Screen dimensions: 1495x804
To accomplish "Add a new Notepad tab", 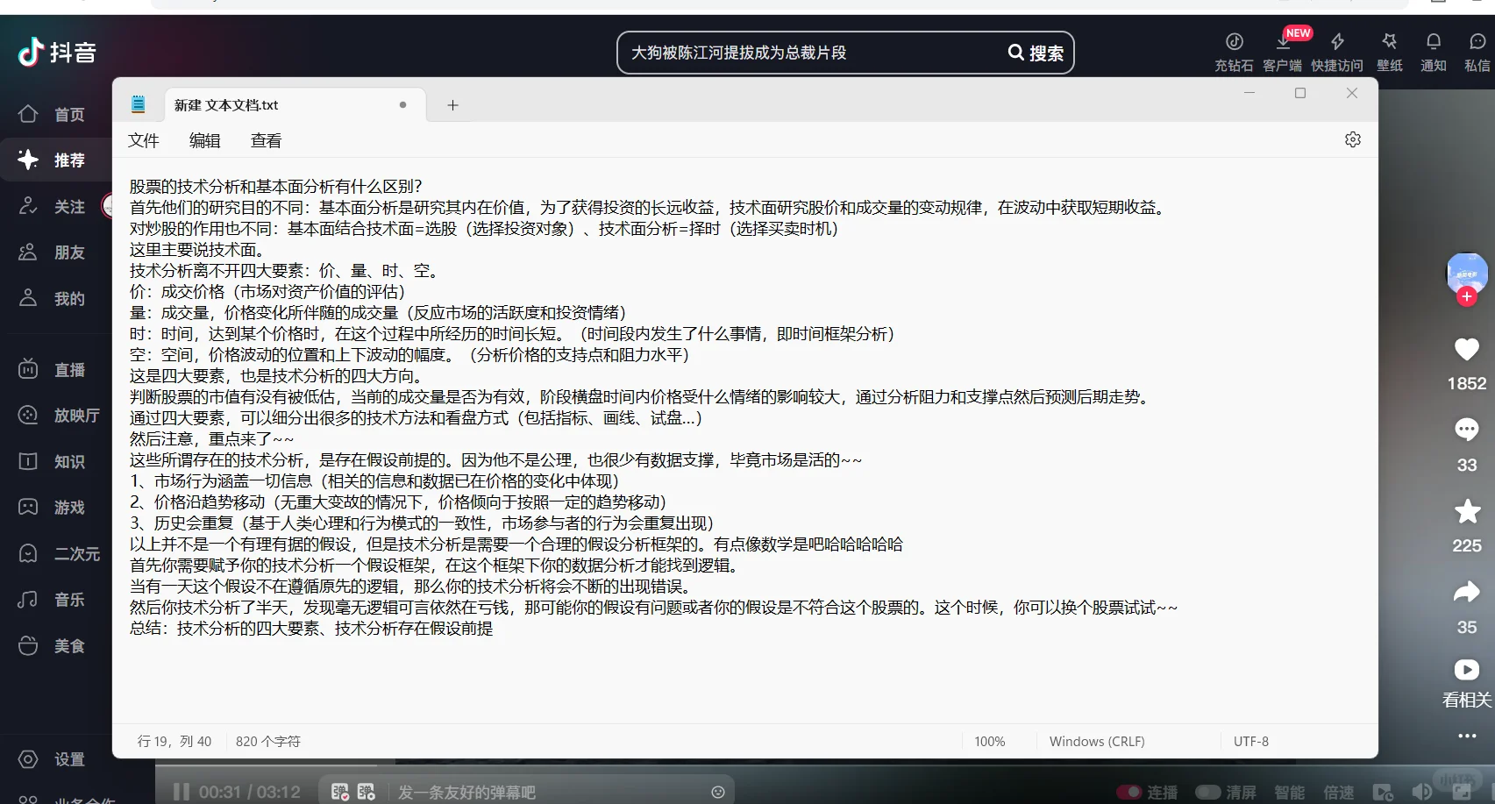I will (x=452, y=105).
